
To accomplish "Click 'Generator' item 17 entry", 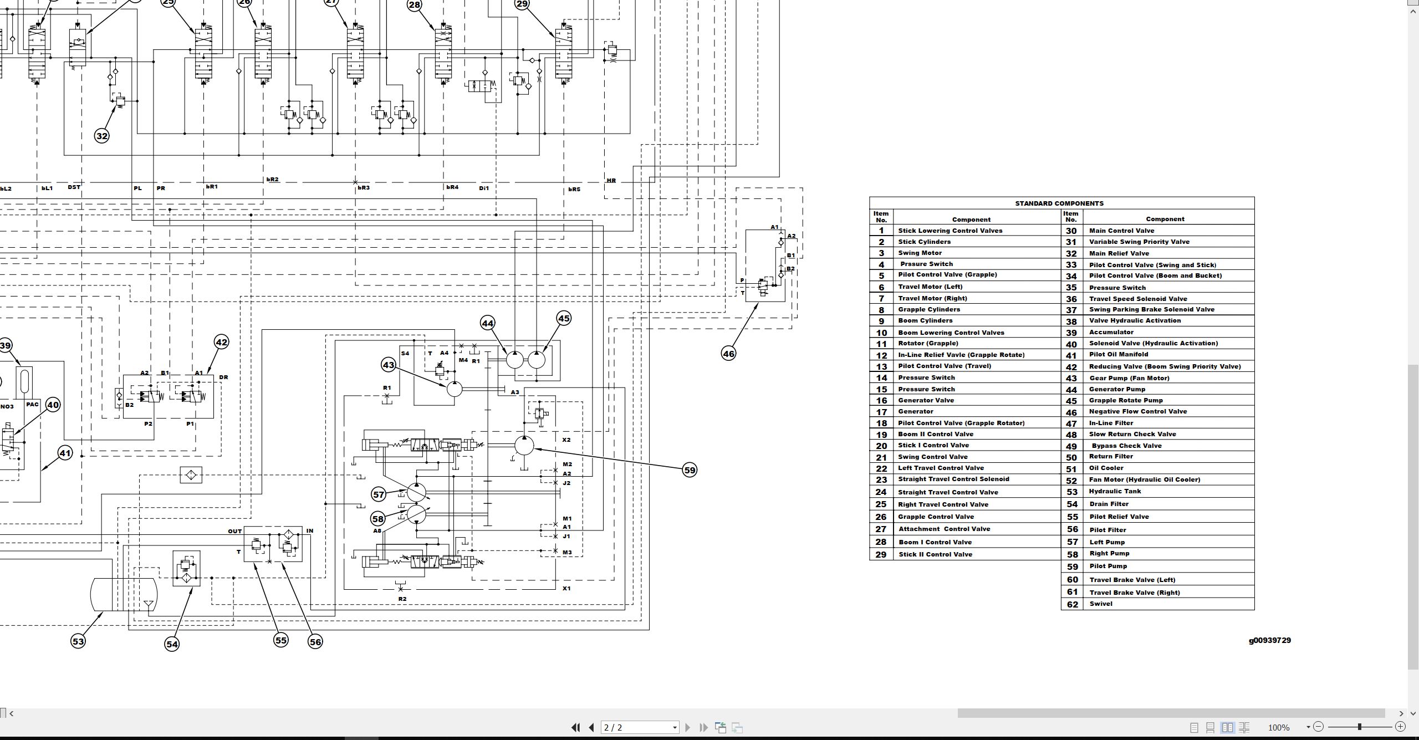I will pyautogui.click(x=915, y=411).
